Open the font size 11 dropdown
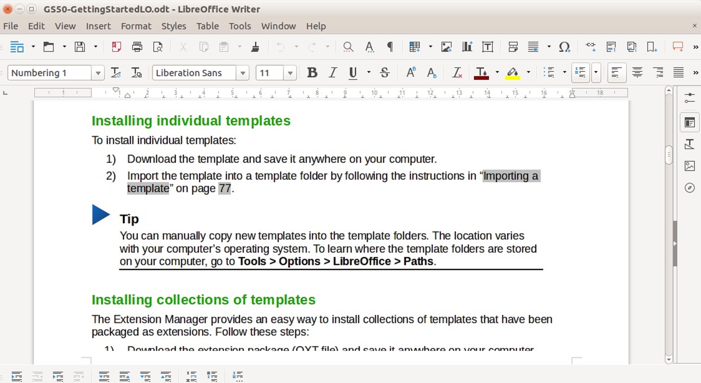The image size is (701, 383). tap(290, 73)
